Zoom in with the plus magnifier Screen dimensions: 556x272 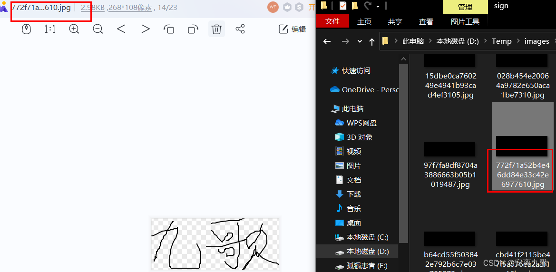(74, 29)
